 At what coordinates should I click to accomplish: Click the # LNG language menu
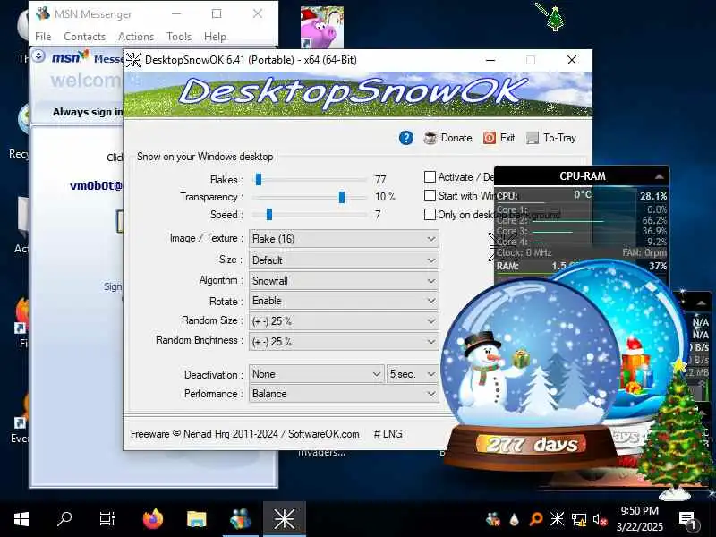[388, 434]
